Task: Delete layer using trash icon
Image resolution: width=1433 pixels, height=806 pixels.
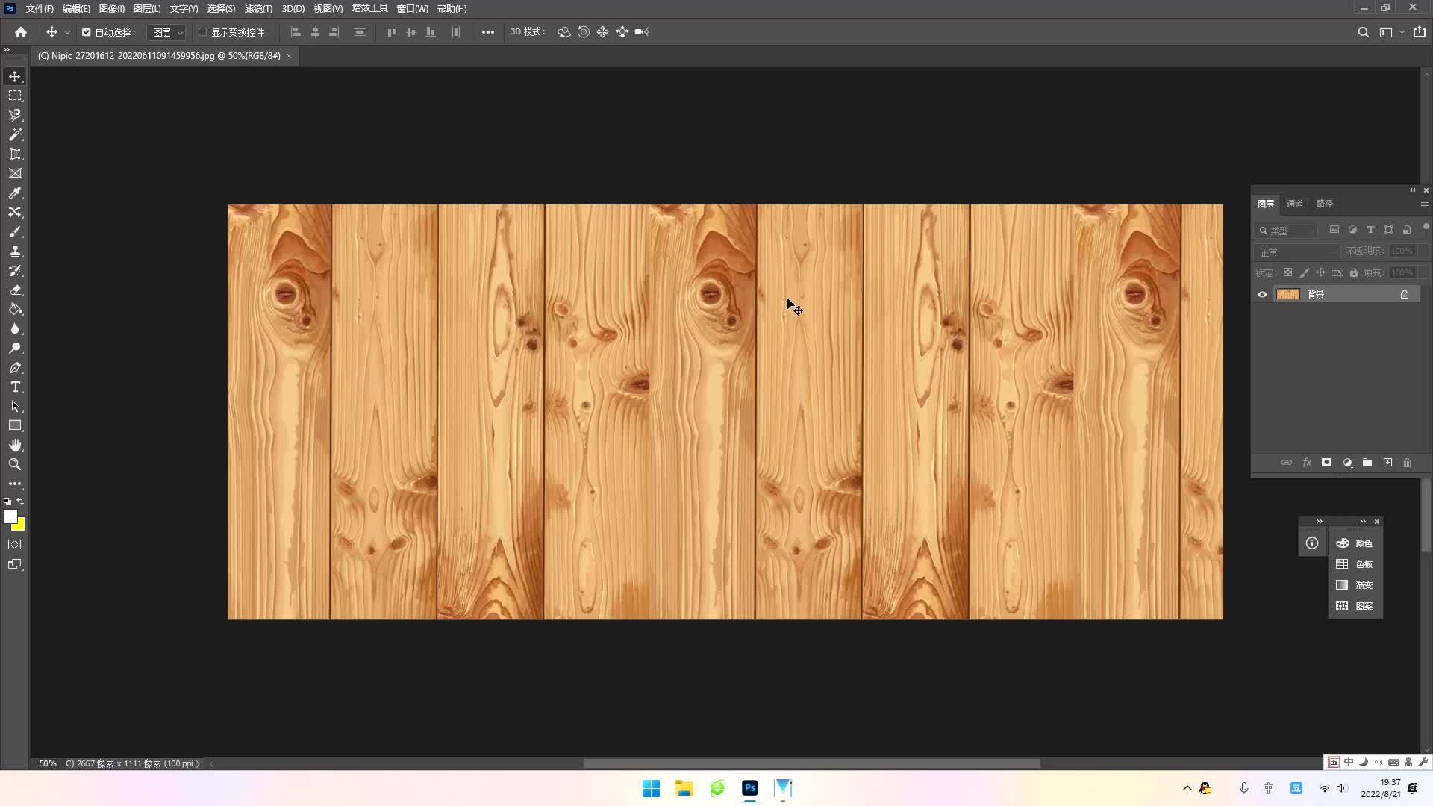Action: [x=1408, y=463]
